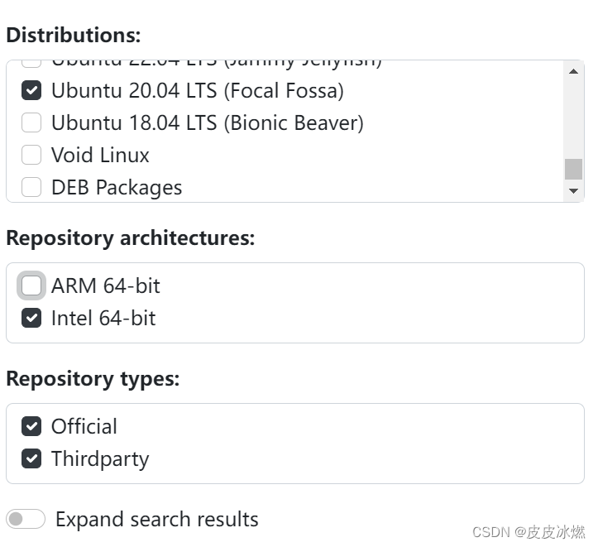598x547 pixels.
Task: Click the "Void Linux" text label
Action: point(100,155)
